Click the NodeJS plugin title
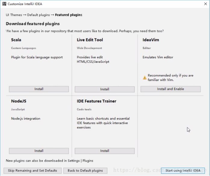210x176 pixels. (19, 101)
